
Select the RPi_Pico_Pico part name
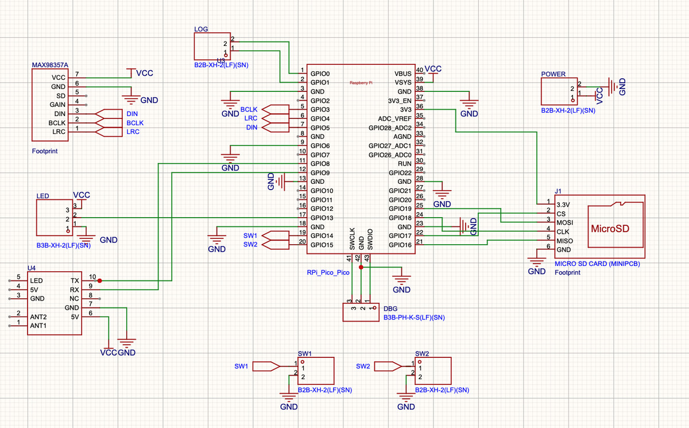(x=328, y=272)
